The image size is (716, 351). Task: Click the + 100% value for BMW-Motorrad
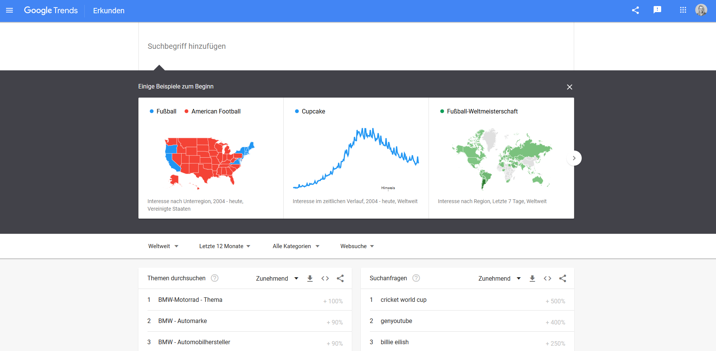pos(333,301)
